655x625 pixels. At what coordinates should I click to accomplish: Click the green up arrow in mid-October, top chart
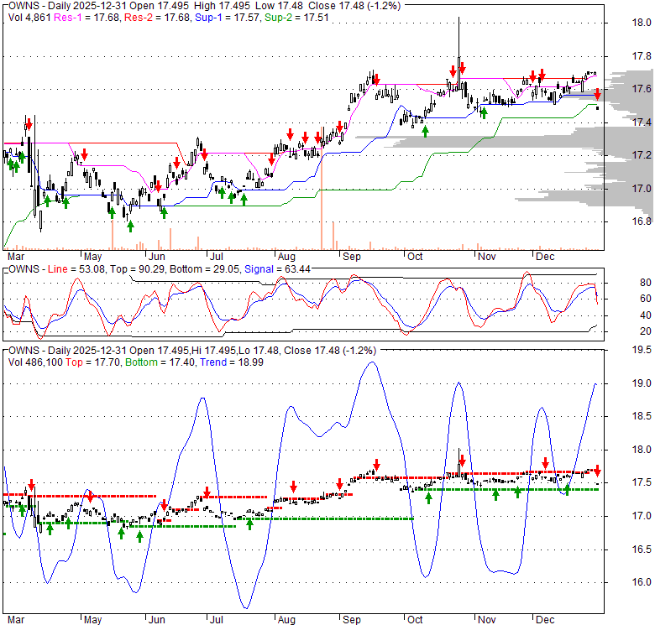tap(425, 130)
